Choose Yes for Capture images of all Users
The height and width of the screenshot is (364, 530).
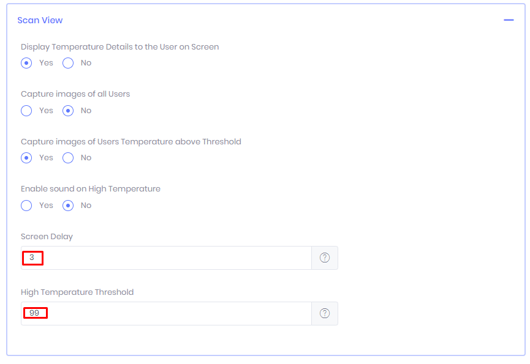[26, 111]
